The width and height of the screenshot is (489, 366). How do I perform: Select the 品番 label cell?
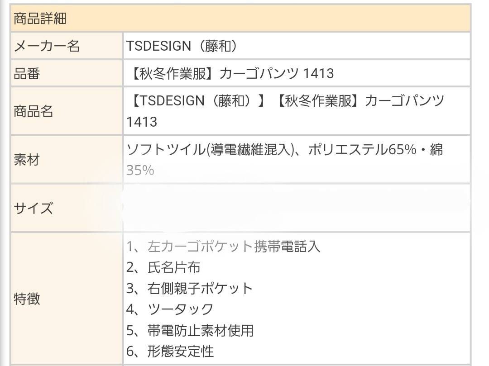pyautogui.click(x=27, y=73)
